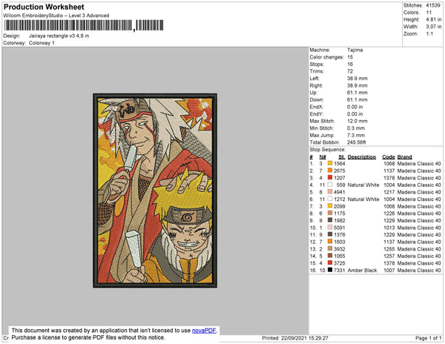Click max stitch value '12.0 mm'

tap(357, 121)
